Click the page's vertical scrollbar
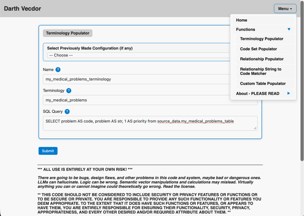 pos(302,89)
